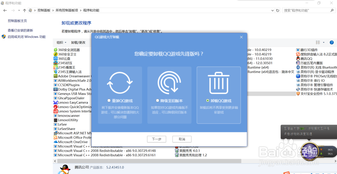This screenshot has height=174, width=337.
Task: Select the 2345好压 program icon
Action: (x=56, y=63)
